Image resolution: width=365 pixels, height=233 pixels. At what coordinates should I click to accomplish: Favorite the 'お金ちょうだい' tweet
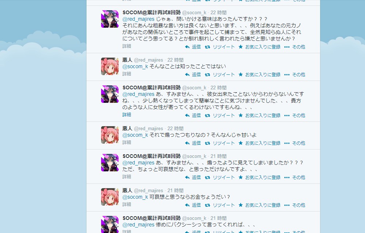[x=259, y=205]
